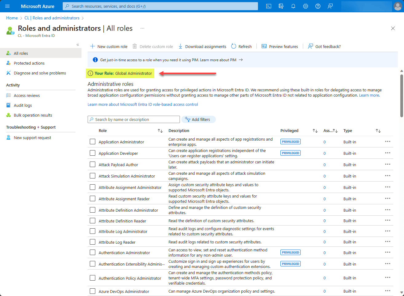Refresh the roles list

[x=241, y=46]
